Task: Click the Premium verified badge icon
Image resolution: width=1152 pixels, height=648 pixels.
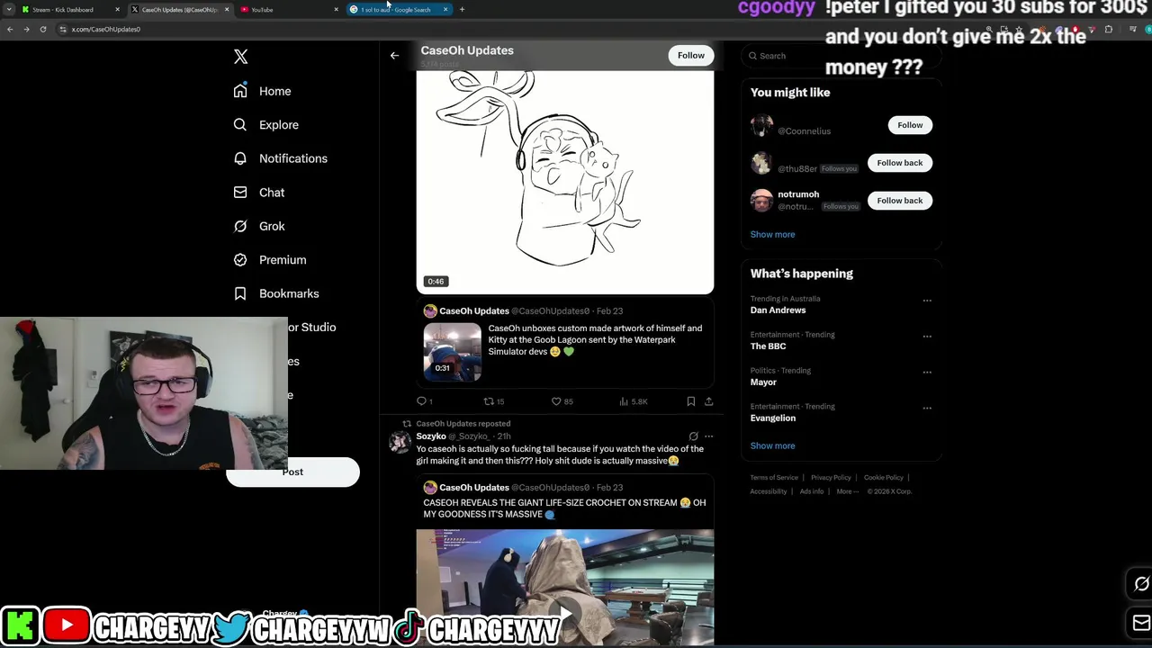Action: (x=240, y=260)
